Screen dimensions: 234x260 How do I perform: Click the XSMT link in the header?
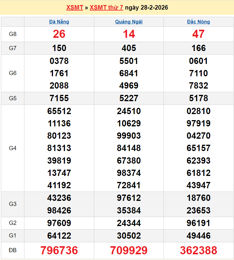[x=74, y=8]
